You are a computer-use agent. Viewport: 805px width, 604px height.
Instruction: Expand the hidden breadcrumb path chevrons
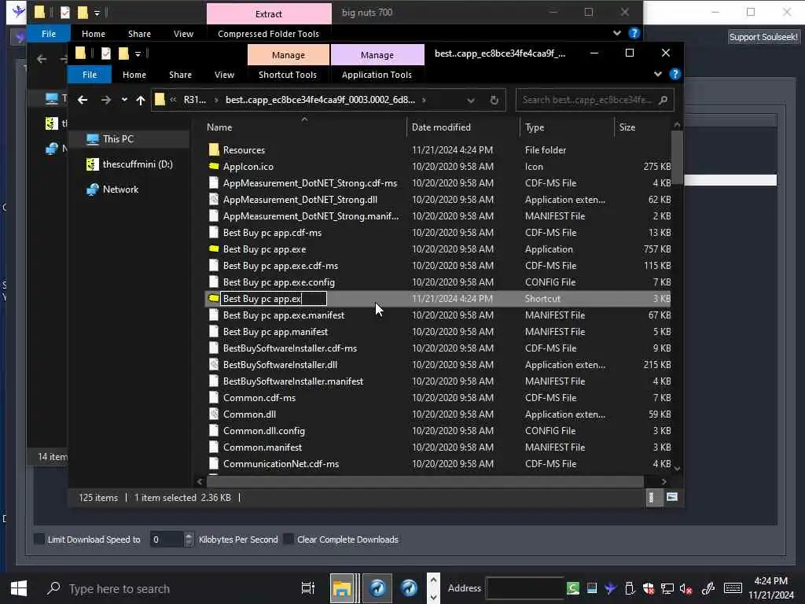(x=173, y=100)
